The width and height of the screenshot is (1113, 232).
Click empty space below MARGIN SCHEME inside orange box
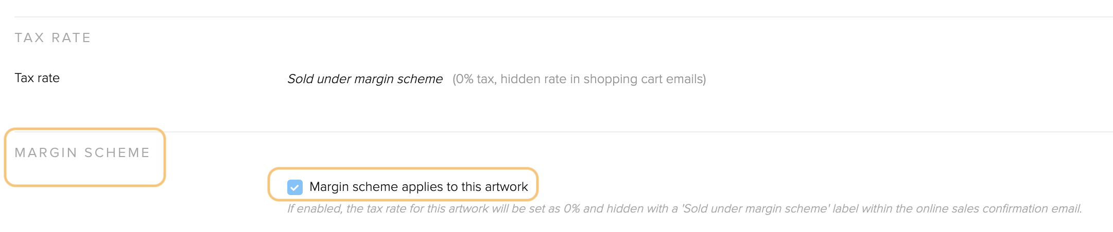pyautogui.click(x=85, y=172)
